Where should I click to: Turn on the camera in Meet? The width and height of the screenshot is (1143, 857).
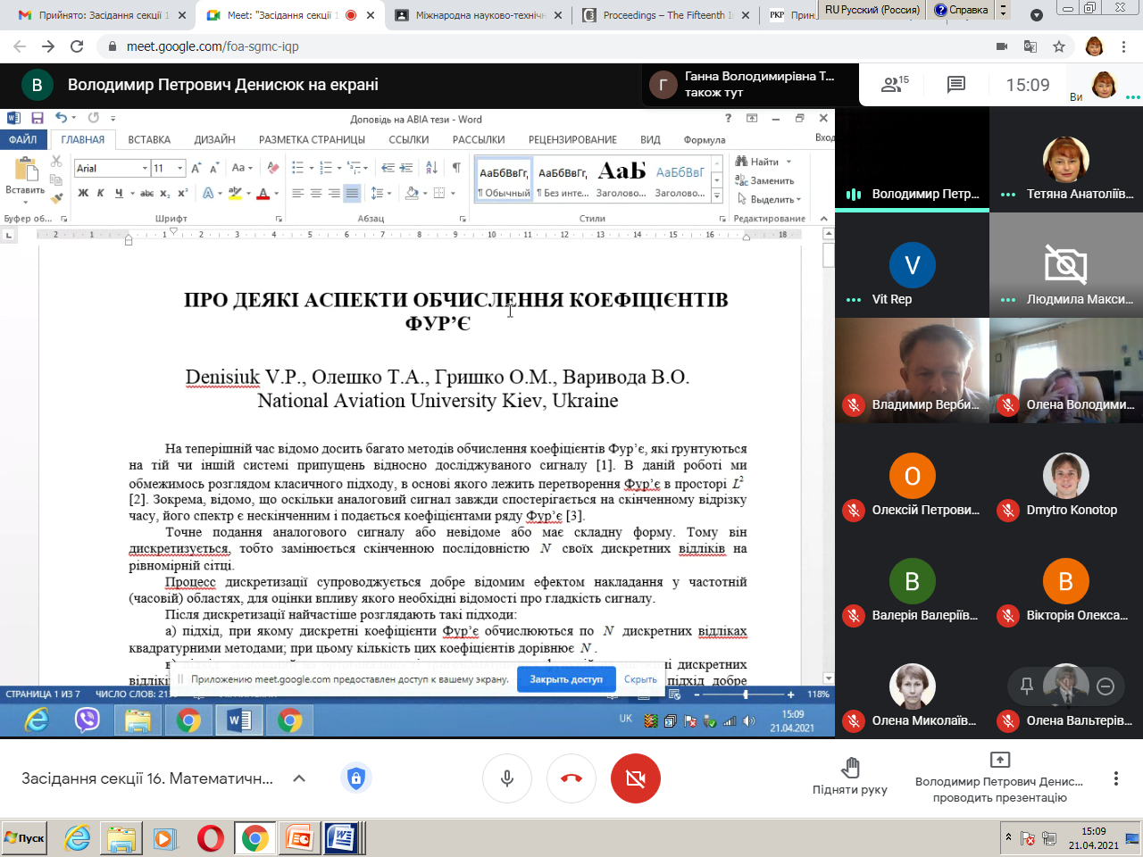pyautogui.click(x=636, y=778)
